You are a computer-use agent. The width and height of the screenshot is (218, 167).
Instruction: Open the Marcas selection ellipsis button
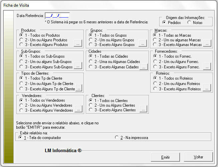point(207,44)
